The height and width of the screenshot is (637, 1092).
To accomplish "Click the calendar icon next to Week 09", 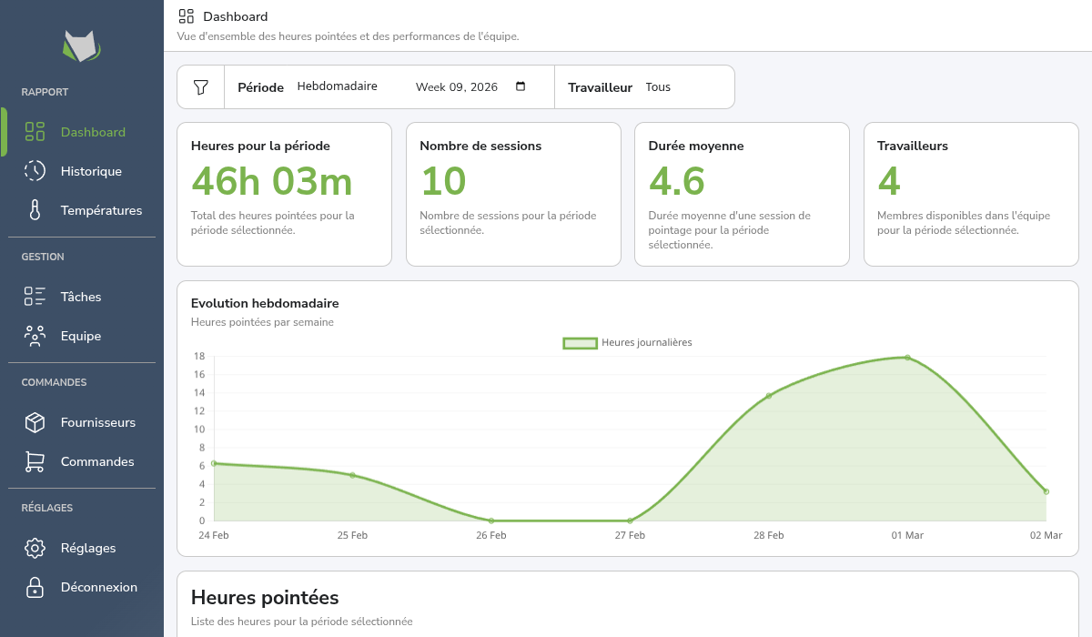I will (521, 86).
